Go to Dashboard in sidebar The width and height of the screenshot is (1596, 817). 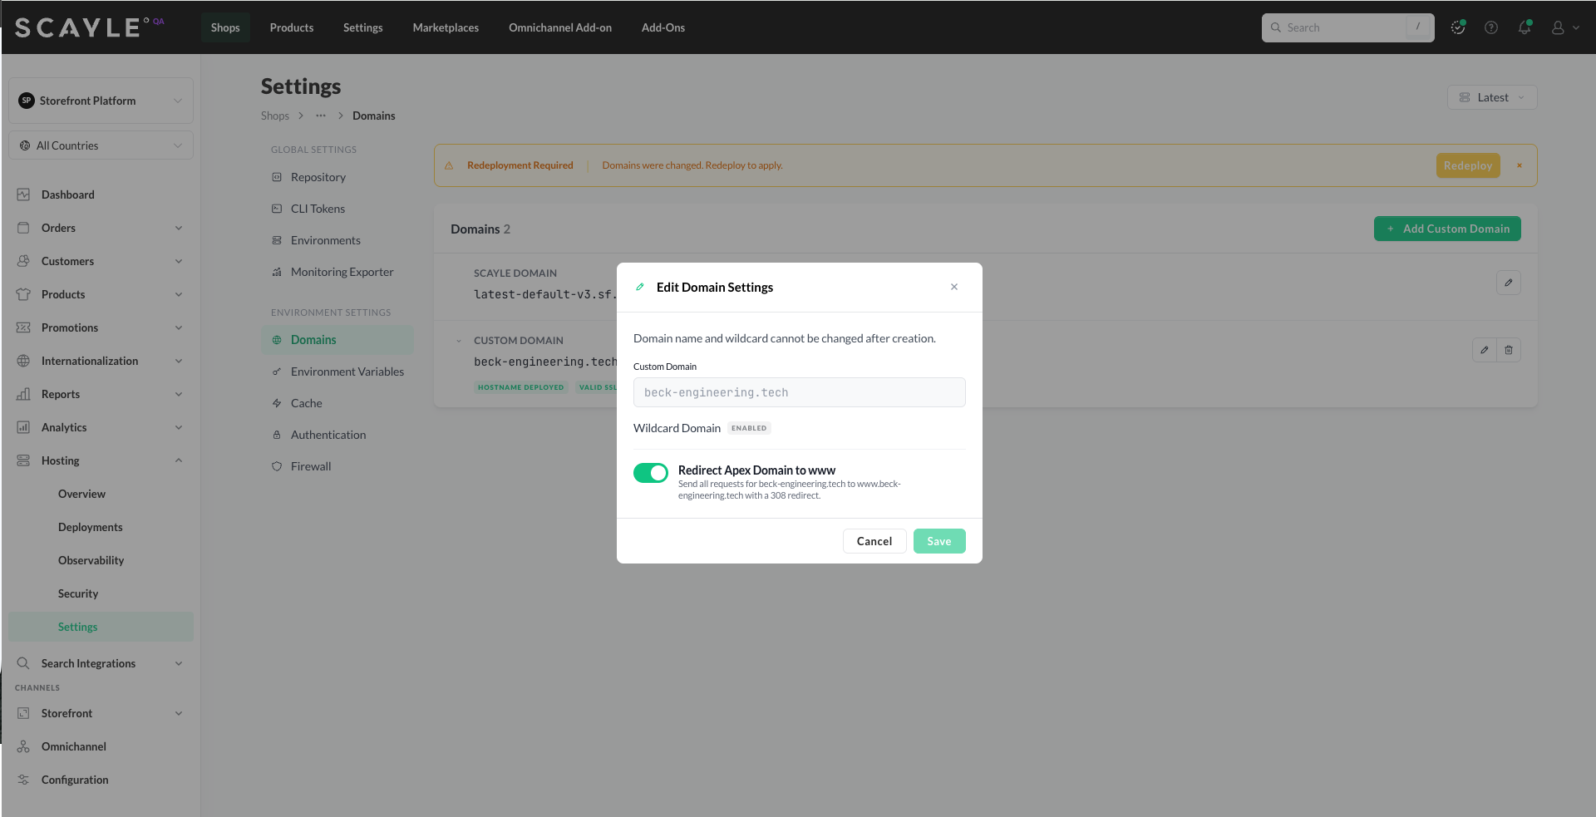pos(101,194)
